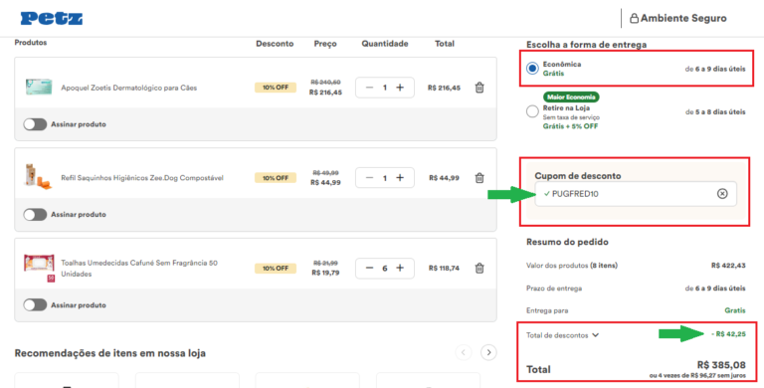Click the green Gratis delivery value

735,310
